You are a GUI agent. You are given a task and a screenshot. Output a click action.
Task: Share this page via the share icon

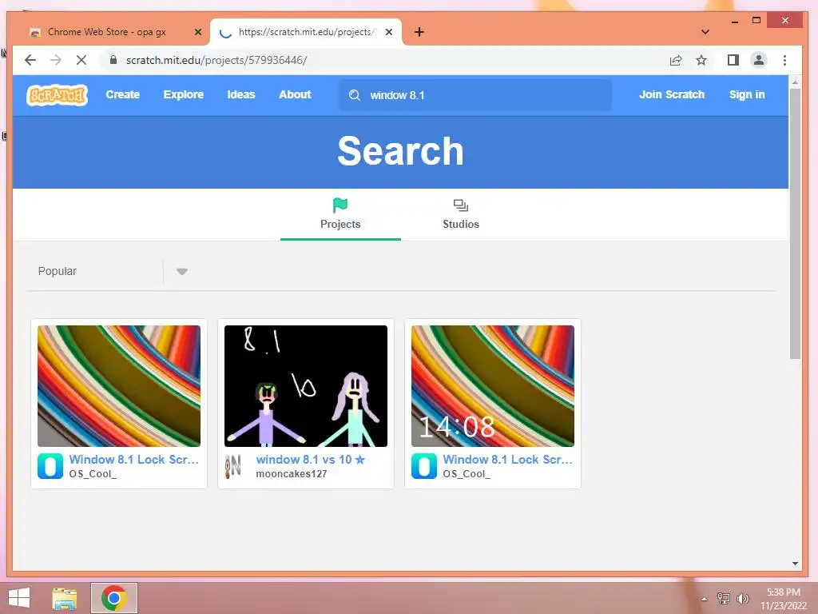(x=676, y=60)
